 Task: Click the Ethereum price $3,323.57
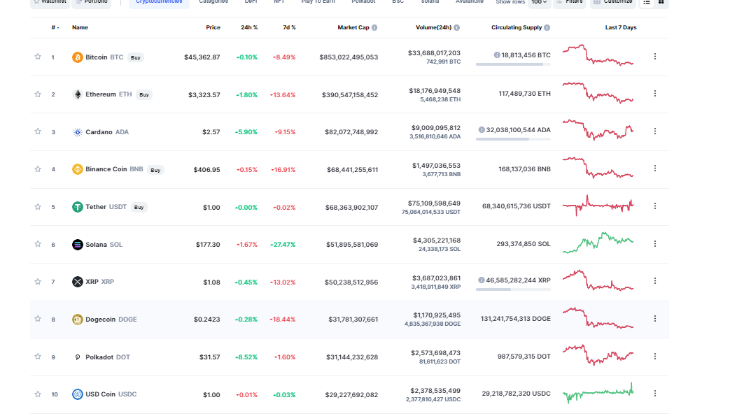tap(204, 95)
